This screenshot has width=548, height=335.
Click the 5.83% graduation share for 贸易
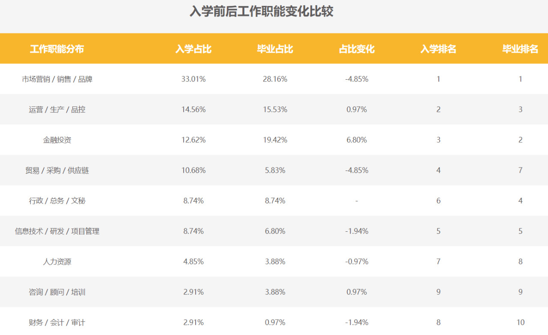(275, 170)
